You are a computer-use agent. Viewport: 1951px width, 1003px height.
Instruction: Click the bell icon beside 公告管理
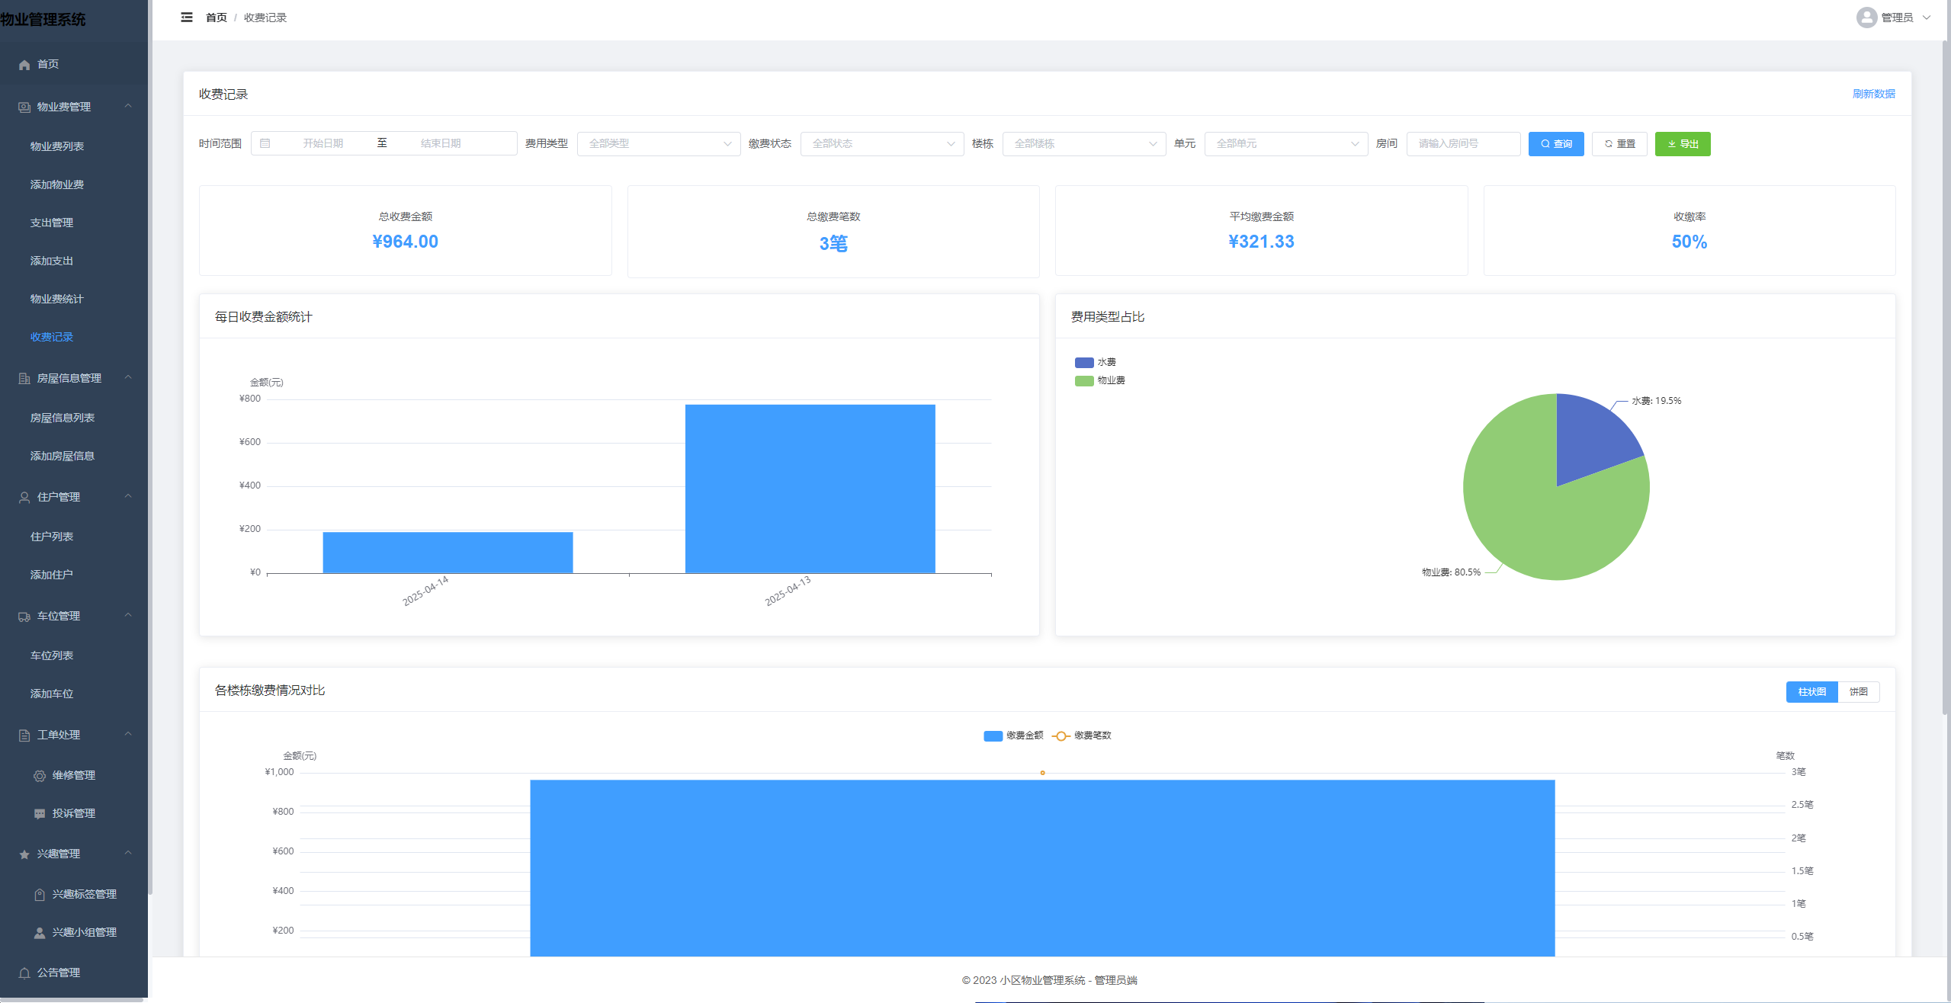24,973
